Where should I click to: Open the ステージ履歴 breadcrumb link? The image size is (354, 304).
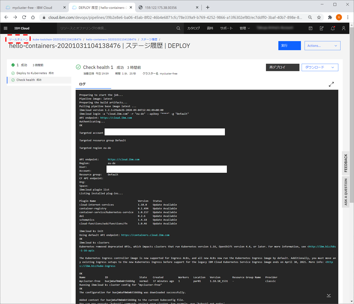[149, 39]
